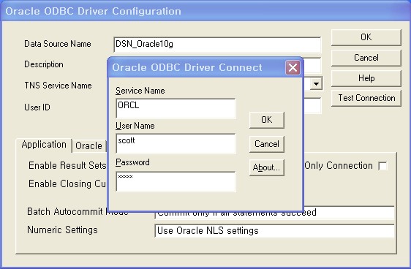This screenshot has width=411, height=269.
Task: Click the Numeric Settings label
Action: [62, 230]
